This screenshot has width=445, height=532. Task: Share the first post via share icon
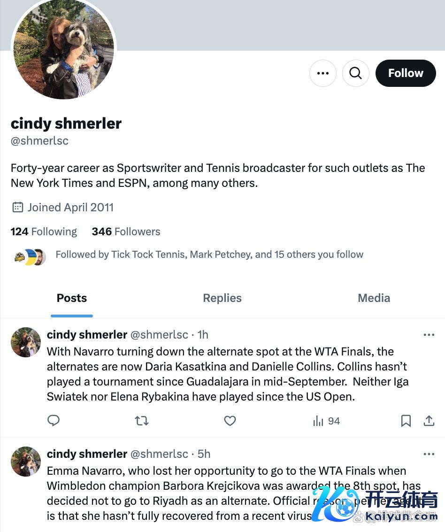click(x=429, y=421)
